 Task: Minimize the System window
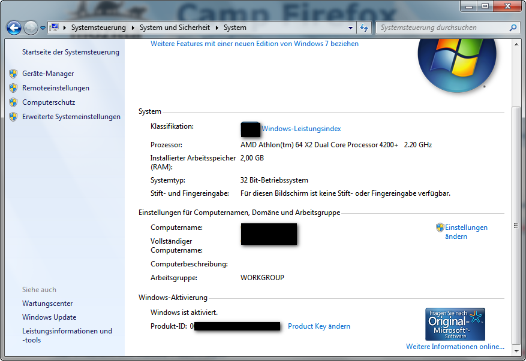pos(469,6)
